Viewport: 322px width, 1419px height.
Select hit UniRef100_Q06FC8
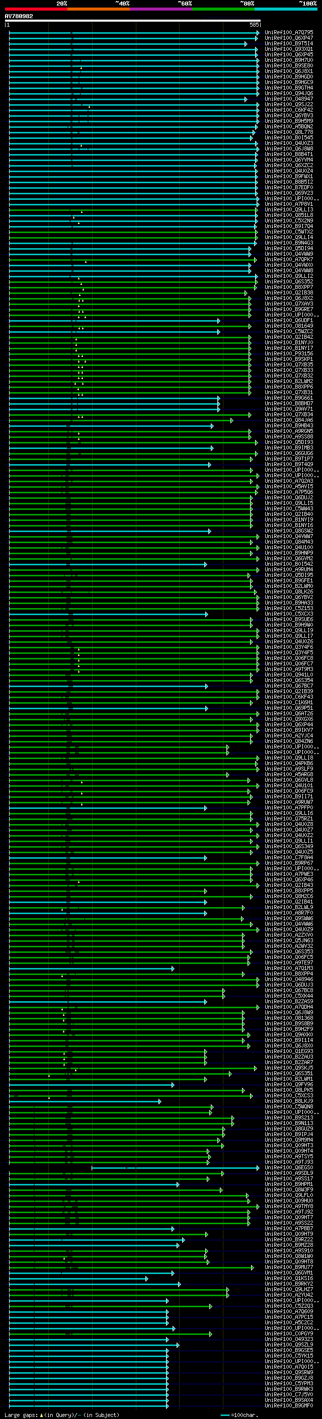pos(289,658)
